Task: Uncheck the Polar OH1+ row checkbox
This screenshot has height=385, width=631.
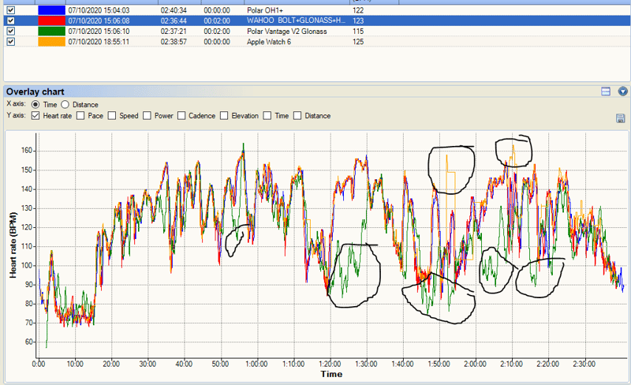Action: pyautogui.click(x=11, y=10)
